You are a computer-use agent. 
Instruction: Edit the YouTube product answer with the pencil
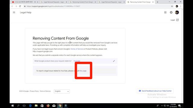coord(114,61)
